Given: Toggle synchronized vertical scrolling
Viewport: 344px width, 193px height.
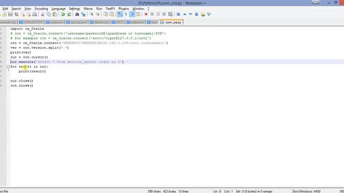Looking at the screenshot, I should click(105, 14).
